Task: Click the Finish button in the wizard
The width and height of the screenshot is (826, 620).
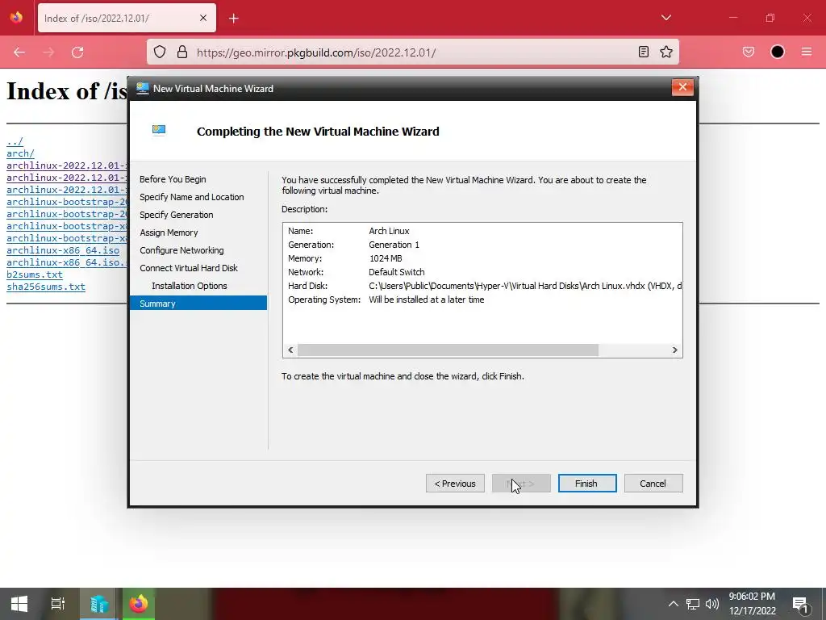Action: pyautogui.click(x=587, y=484)
